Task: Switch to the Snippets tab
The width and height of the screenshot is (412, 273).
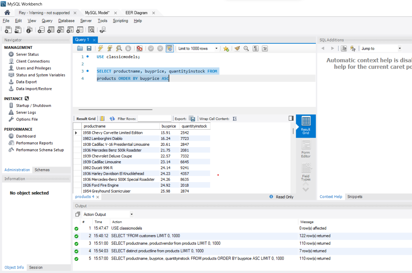Action: (355, 197)
